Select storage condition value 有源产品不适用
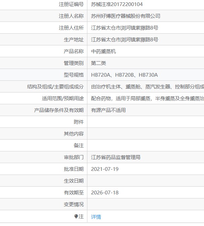The height and width of the screenshot is (226, 204). coord(108,110)
